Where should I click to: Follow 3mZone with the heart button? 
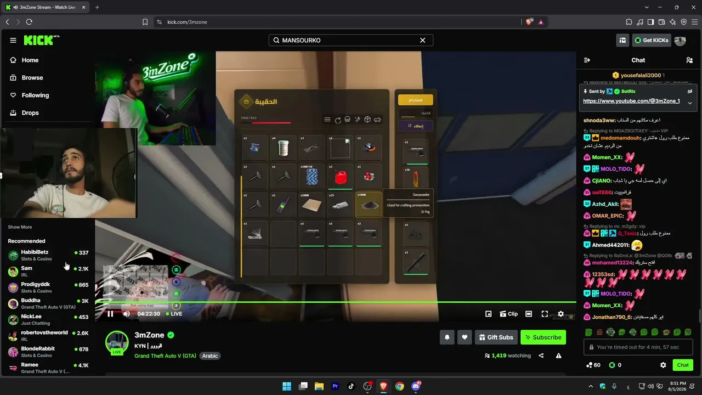click(465, 337)
